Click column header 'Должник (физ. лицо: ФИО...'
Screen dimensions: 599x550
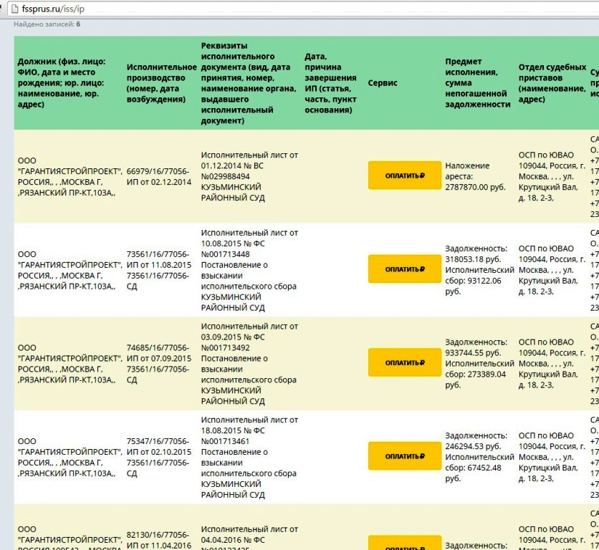click(62, 83)
